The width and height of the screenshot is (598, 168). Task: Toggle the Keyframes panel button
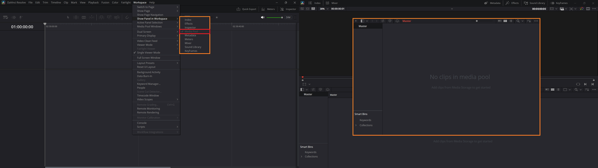tap(559, 3)
